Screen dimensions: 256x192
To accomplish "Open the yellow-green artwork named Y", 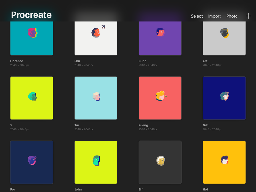I will coord(31,98).
